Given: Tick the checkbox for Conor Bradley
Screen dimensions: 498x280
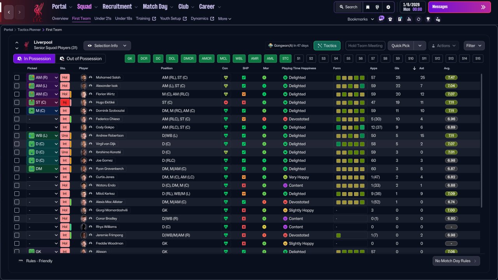Looking at the screenshot, I should [x=17, y=219].
